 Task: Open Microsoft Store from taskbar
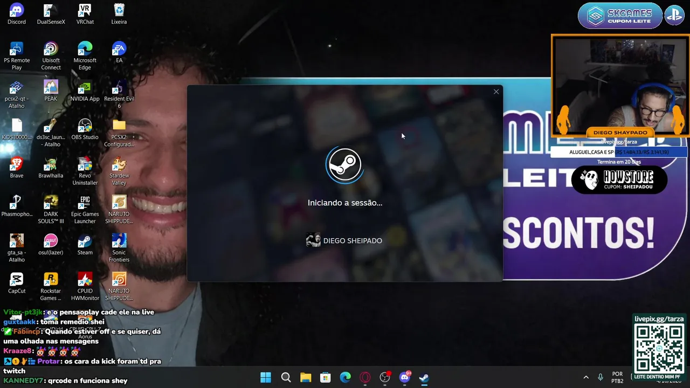(x=326, y=377)
